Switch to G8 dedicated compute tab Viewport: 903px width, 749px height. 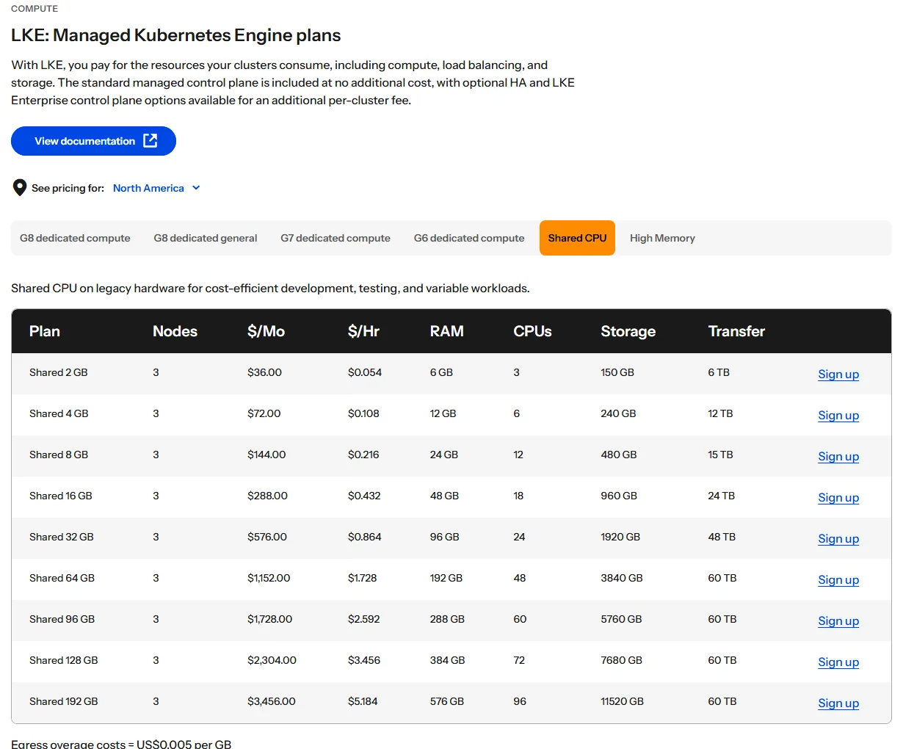coord(75,238)
